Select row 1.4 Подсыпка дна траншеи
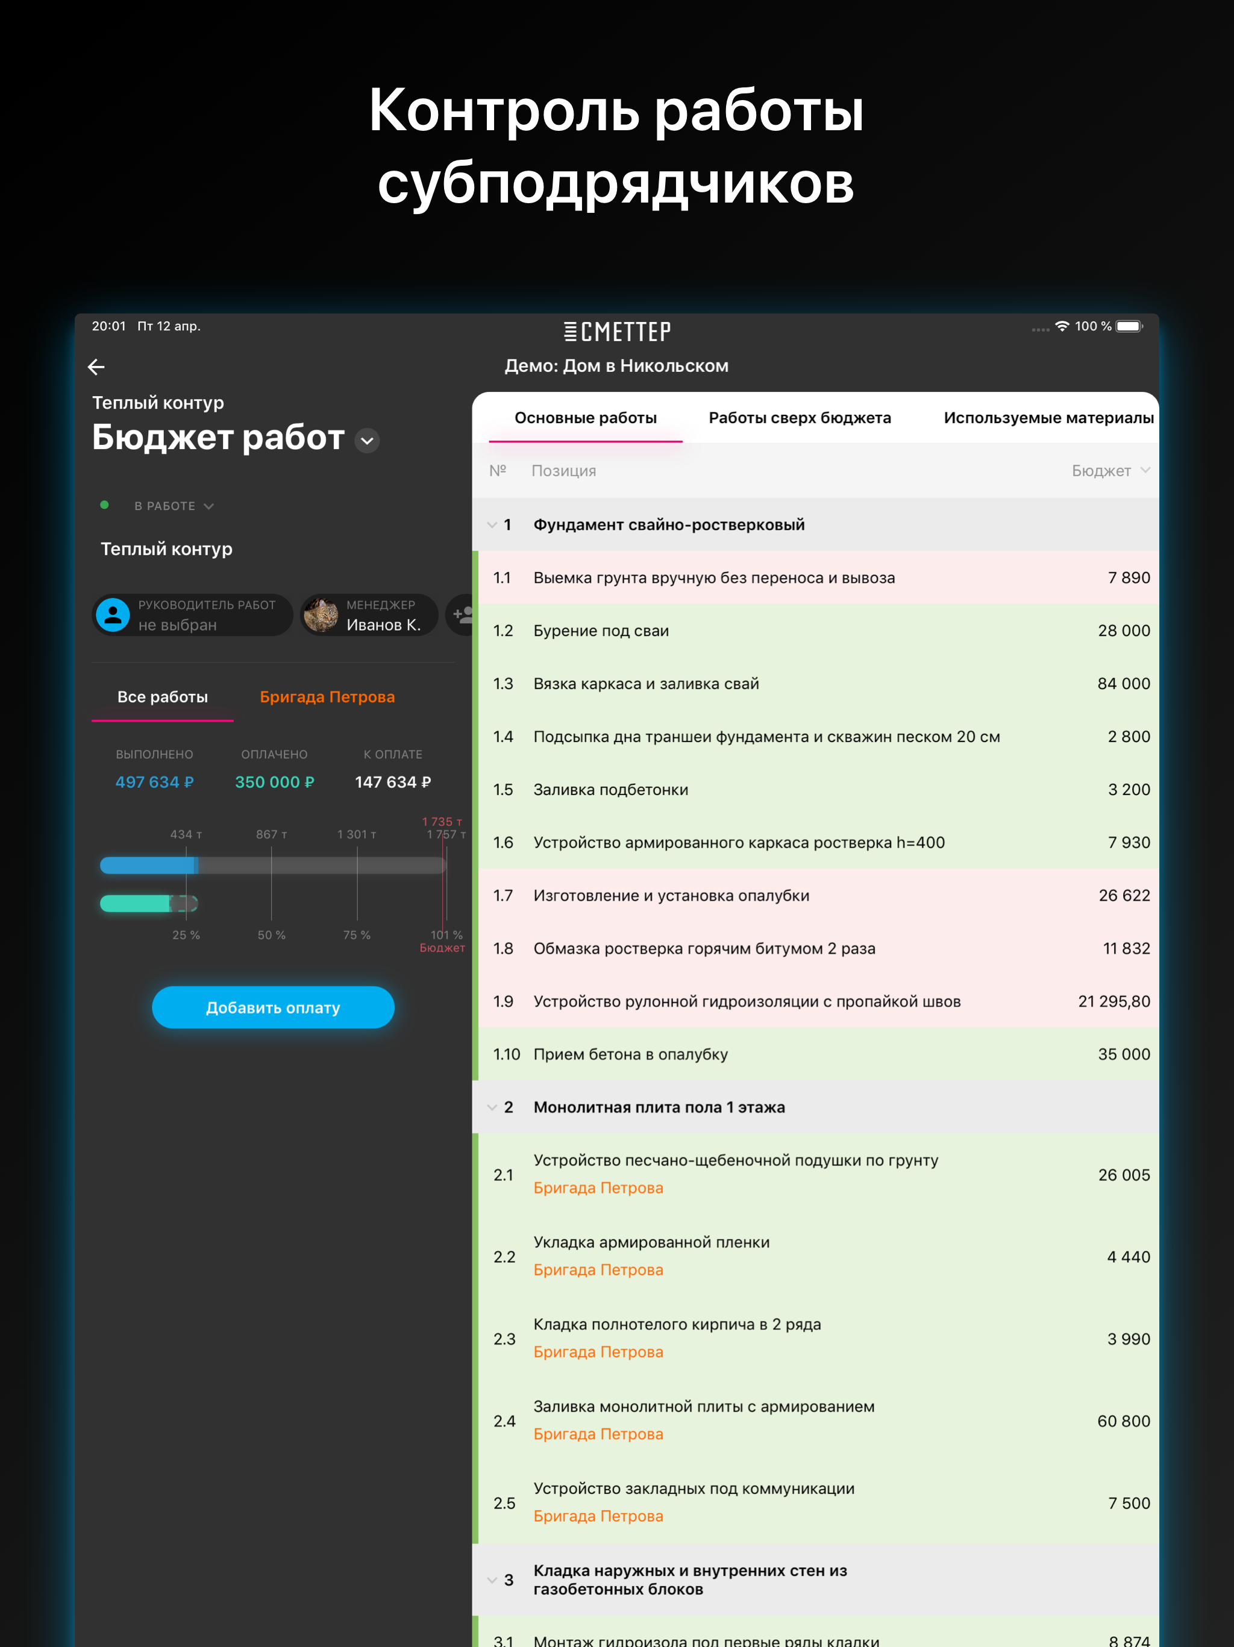This screenshot has height=1647, width=1234. pos(815,736)
